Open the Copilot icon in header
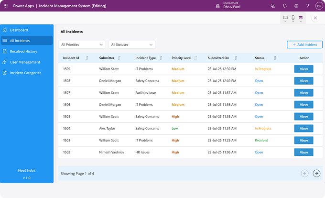 tap(273, 6)
